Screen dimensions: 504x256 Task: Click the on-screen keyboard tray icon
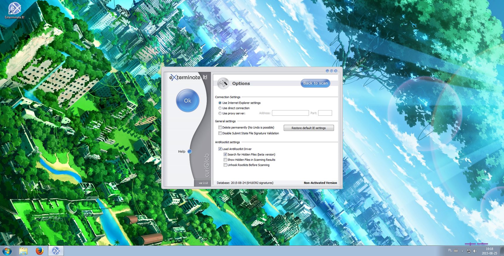[x=456, y=251]
